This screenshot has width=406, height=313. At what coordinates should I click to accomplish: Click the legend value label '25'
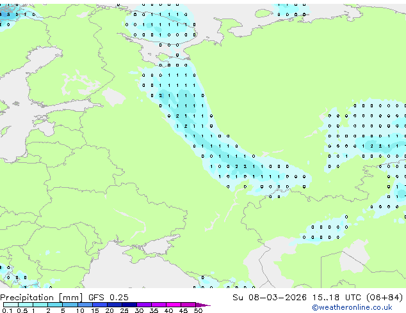pyautogui.click(x=124, y=310)
